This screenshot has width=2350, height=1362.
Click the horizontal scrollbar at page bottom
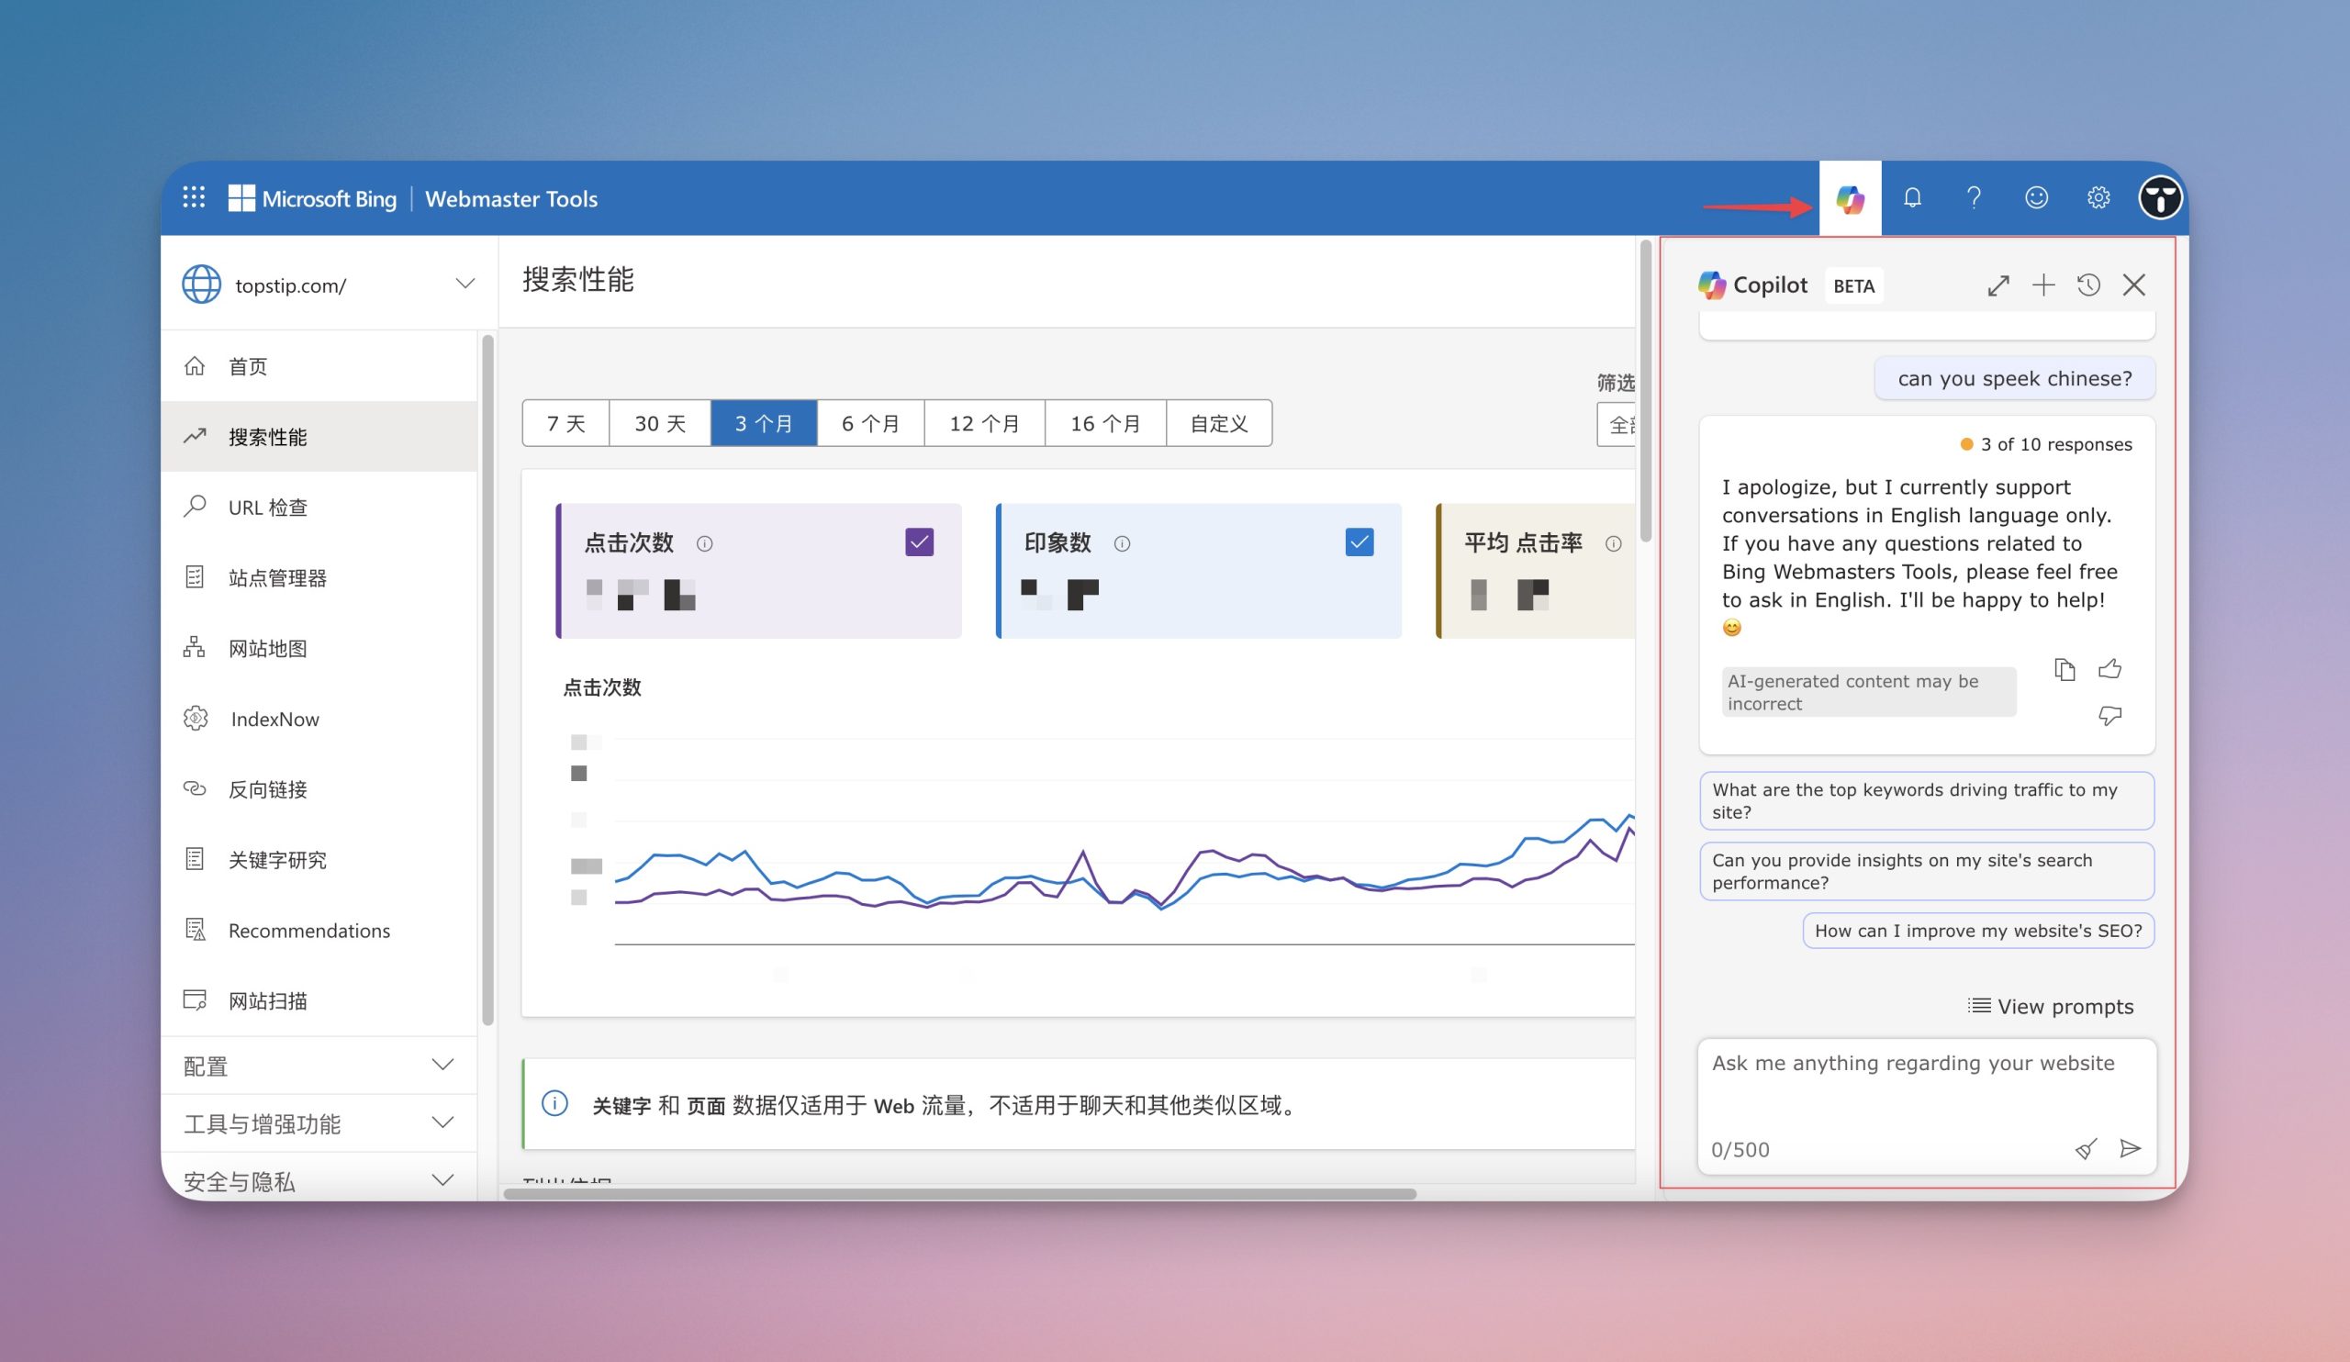(x=959, y=1193)
